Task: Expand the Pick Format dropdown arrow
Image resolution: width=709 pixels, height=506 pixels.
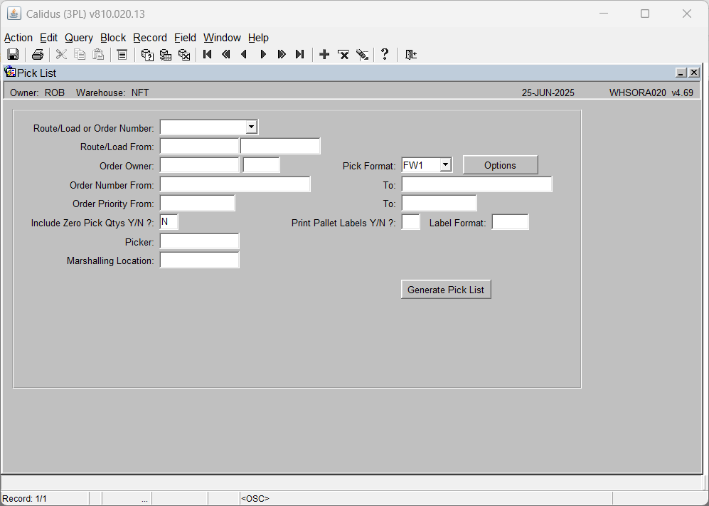Action: [x=445, y=164]
